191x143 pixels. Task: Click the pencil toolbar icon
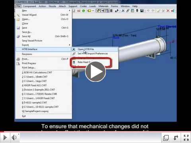click(158, 11)
